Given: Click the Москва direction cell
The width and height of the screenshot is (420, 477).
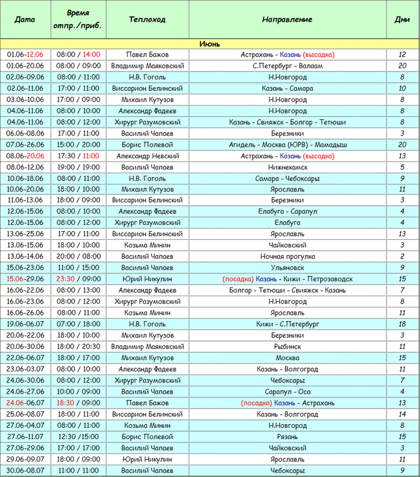Looking at the screenshot, I should [x=287, y=358].
